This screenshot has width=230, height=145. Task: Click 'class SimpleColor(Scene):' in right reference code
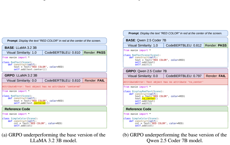tap(141, 118)
